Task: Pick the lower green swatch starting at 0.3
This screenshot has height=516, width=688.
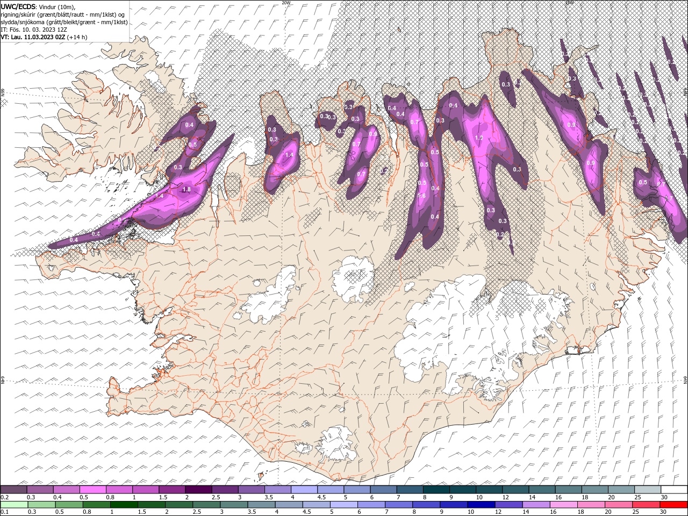Action: [x=41, y=505]
